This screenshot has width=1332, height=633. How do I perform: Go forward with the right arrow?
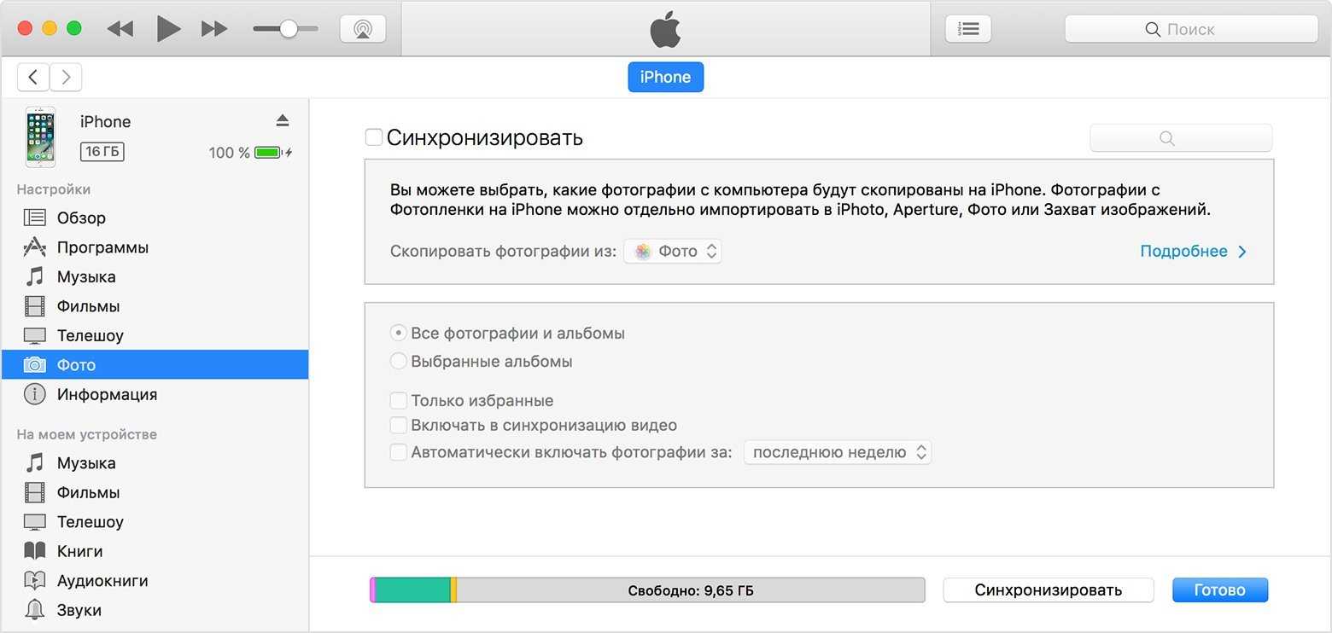pyautogui.click(x=66, y=78)
